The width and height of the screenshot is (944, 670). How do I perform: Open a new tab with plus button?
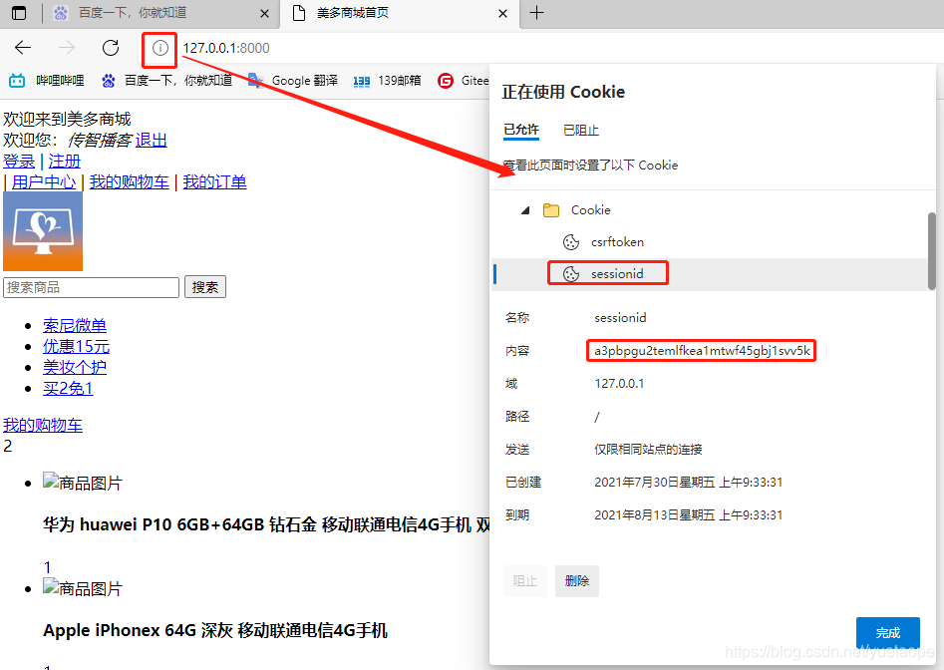click(536, 13)
